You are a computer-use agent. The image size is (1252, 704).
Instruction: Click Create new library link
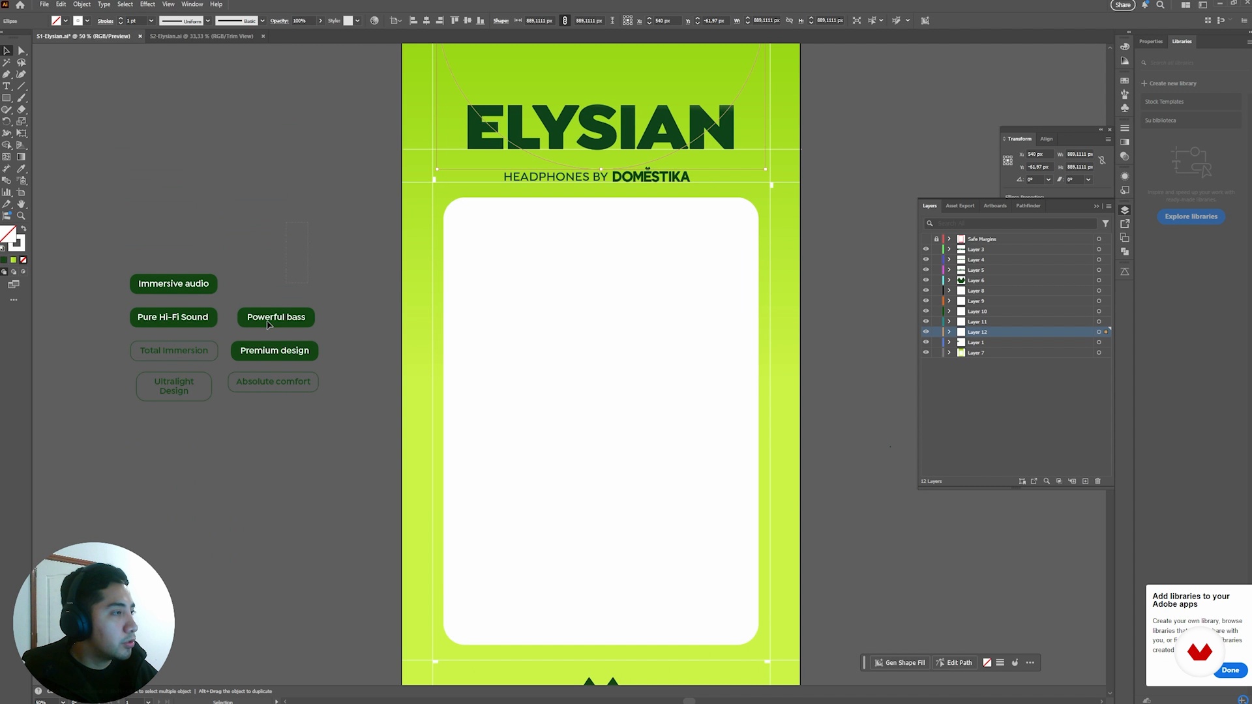(x=1169, y=83)
